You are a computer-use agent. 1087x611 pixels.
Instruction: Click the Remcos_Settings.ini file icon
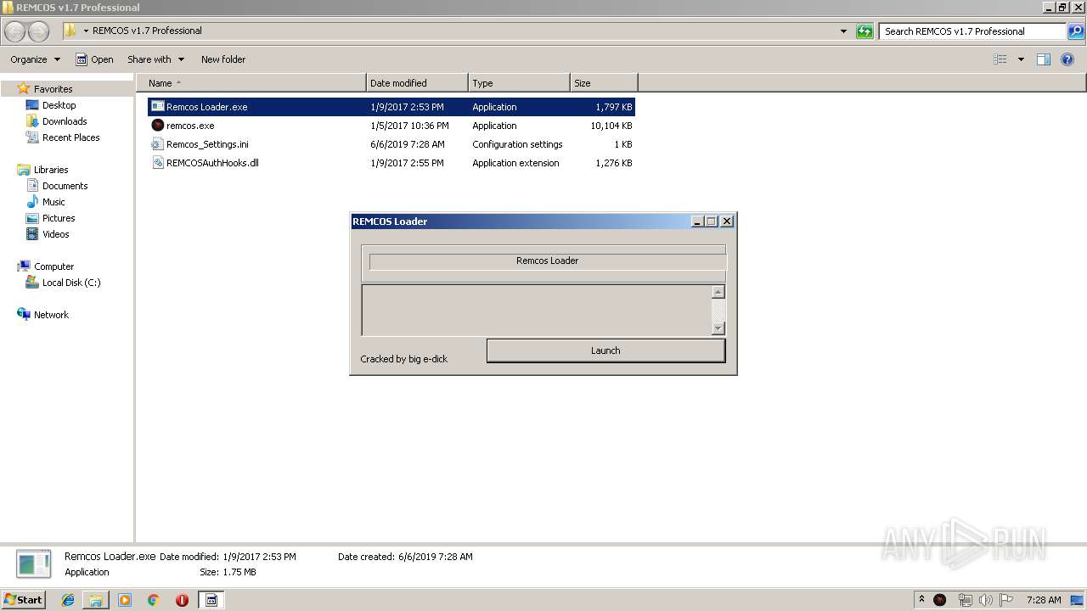tap(157, 144)
